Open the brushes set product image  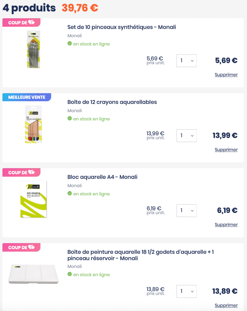point(33,49)
